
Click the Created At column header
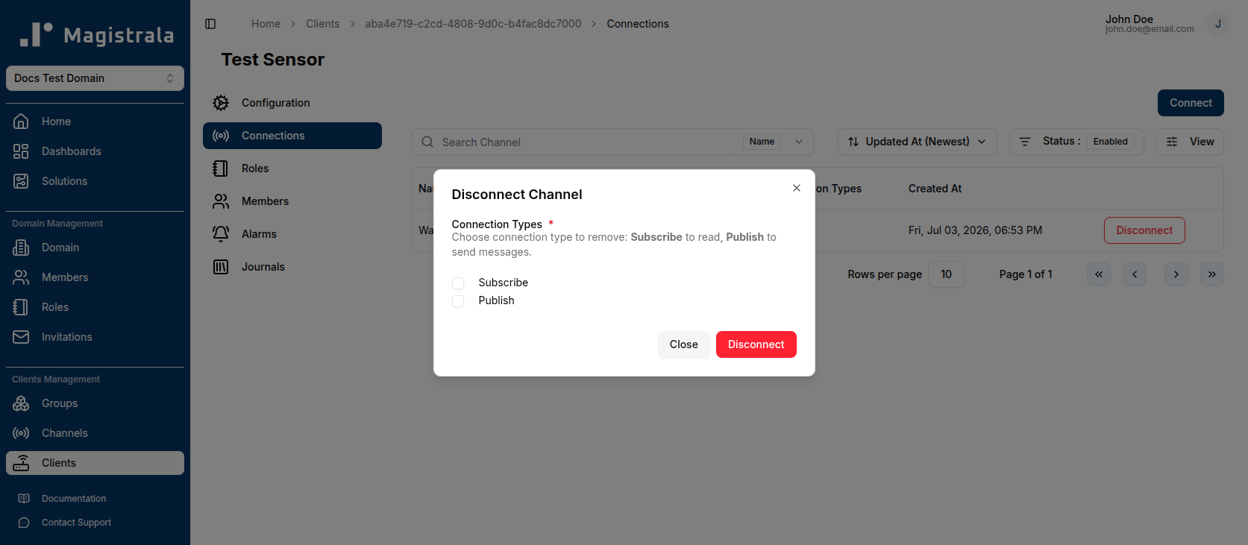pos(935,189)
